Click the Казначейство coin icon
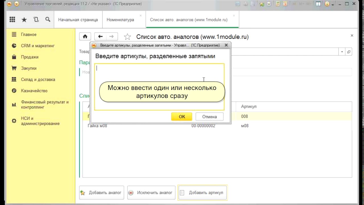 [14, 91]
